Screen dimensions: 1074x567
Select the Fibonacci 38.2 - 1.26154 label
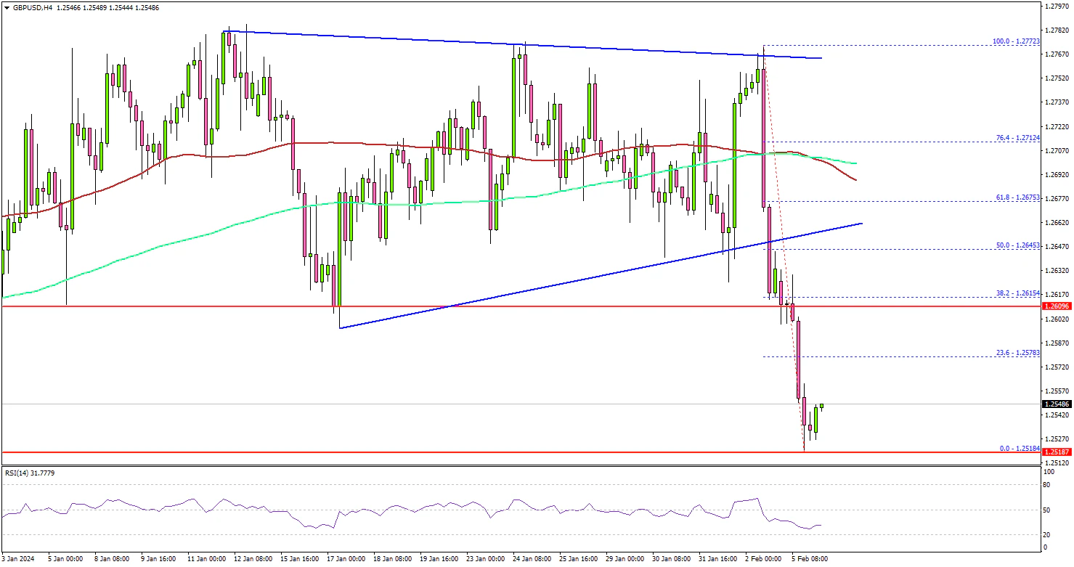point(1018,293)
